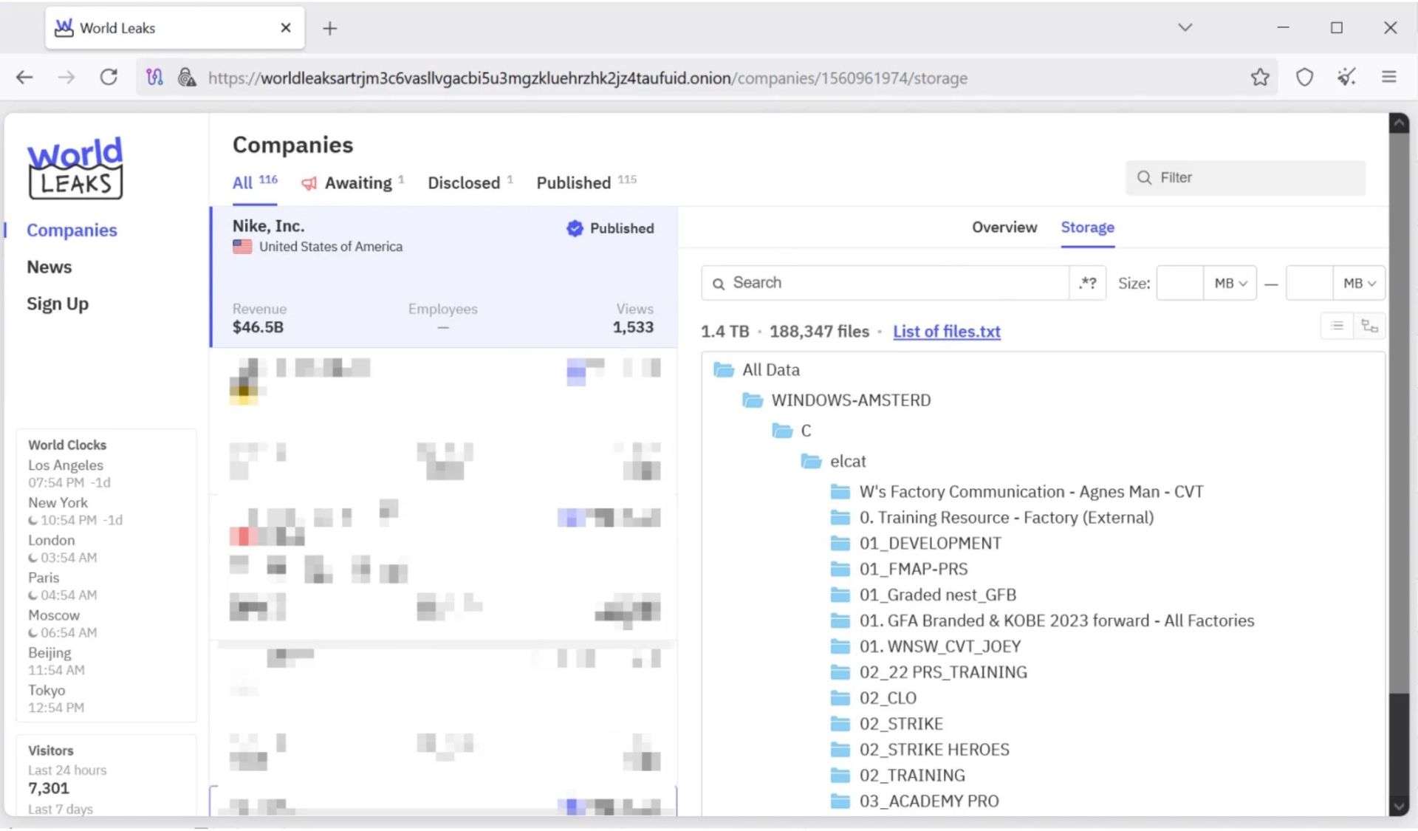Click the Filter magnifier icon
Screen dimensions: 1418x831
click(1144, 178)
